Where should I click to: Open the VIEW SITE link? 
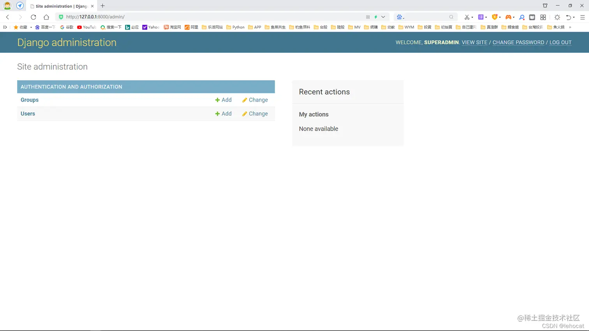point(474,42)
